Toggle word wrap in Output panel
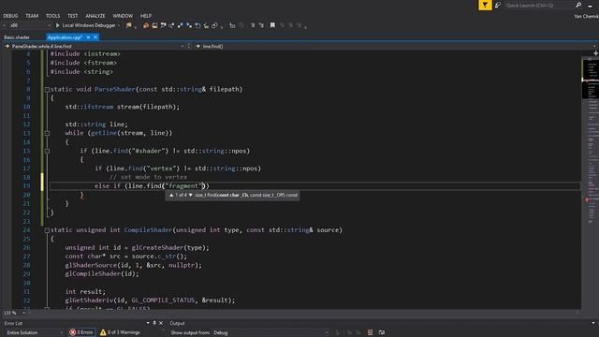This screenshot has height=337, width=599. [x=382, y=333]
